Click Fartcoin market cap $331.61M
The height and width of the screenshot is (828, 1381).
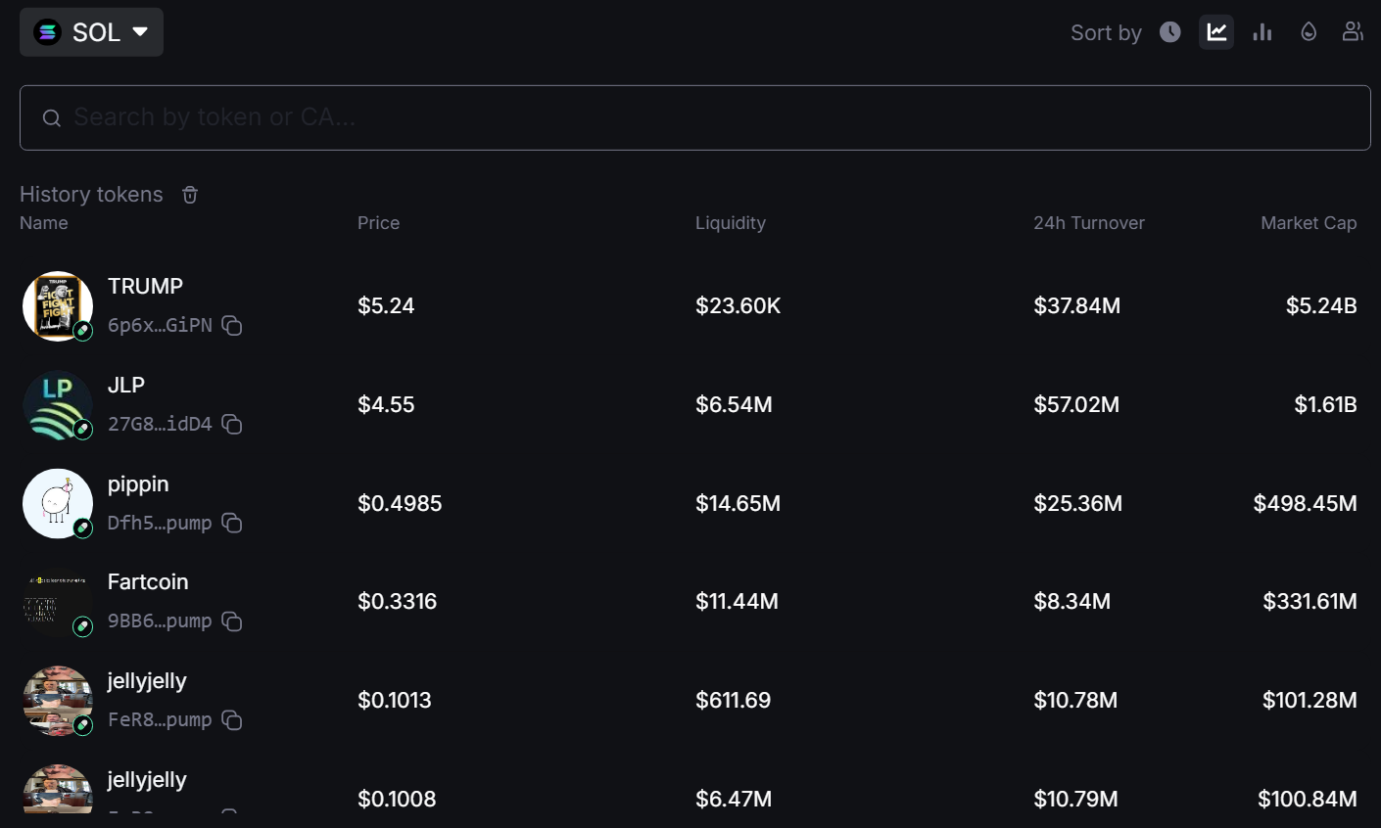tap(1310, 602)
